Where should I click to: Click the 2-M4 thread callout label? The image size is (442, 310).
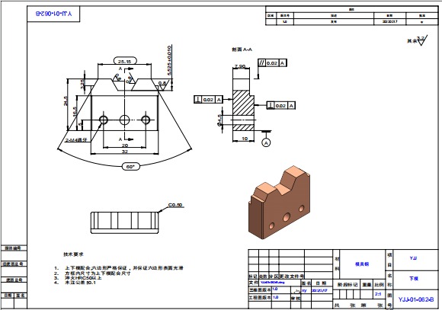[76, 140]
